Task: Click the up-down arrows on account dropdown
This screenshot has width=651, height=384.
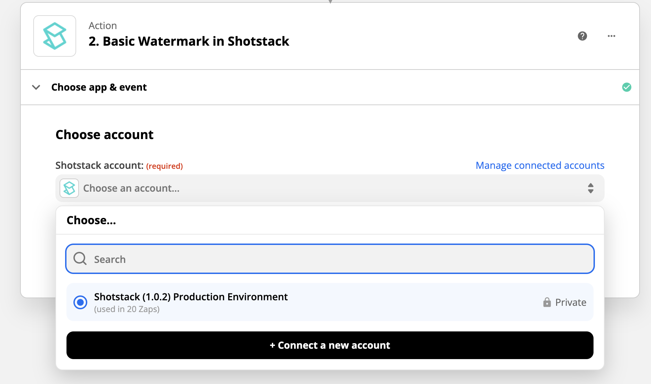Action: click(591, 188)
